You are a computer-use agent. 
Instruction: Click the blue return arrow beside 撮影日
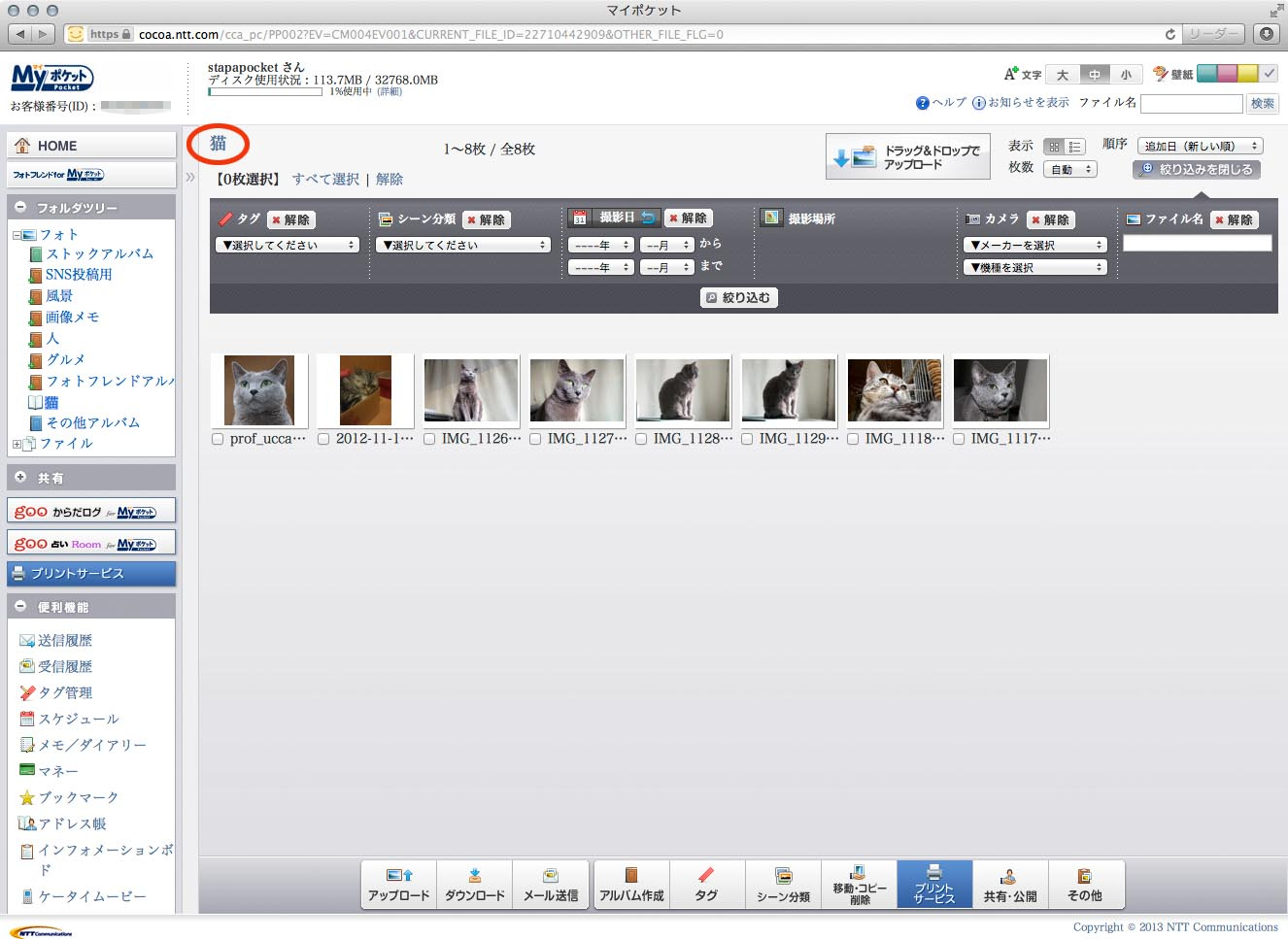(648, 218)
